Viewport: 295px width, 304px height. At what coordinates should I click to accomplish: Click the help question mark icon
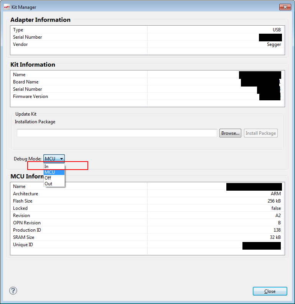pos(13,291)
